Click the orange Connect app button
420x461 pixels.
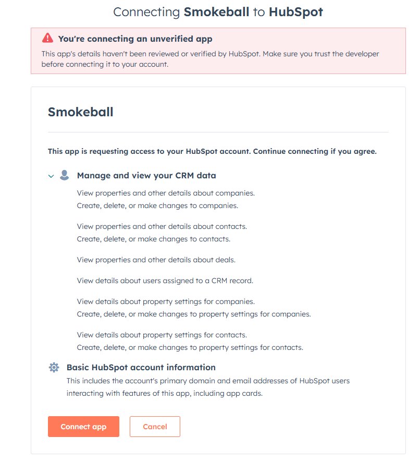click(x=83, y=427)
